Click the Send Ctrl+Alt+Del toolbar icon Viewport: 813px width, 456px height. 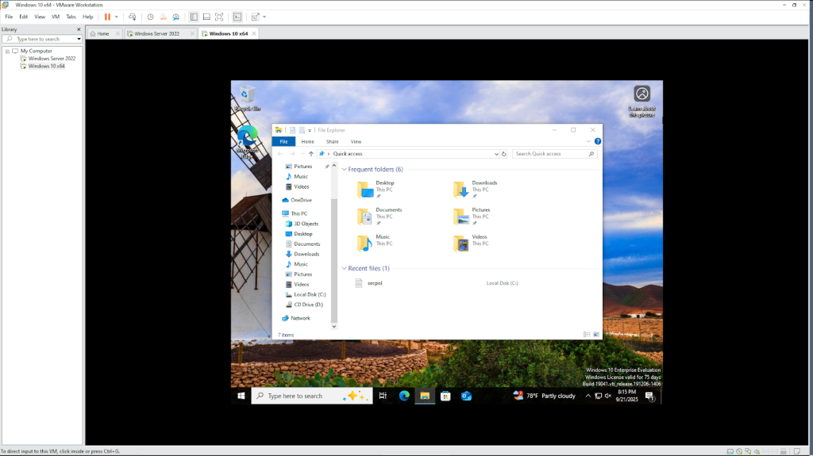coord(132,17)
